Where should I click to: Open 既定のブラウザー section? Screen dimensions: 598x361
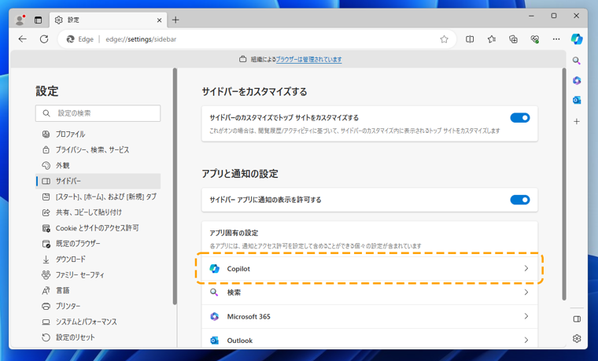pyautogui.click(x=98, y=244)
